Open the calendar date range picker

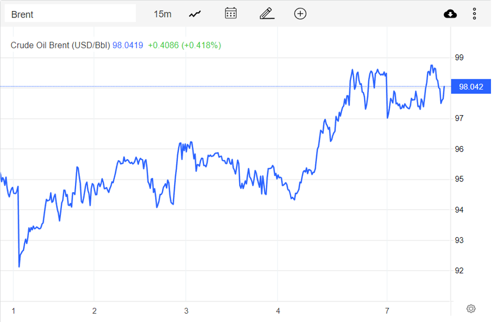pyautogui.click(x=231, y=14)
